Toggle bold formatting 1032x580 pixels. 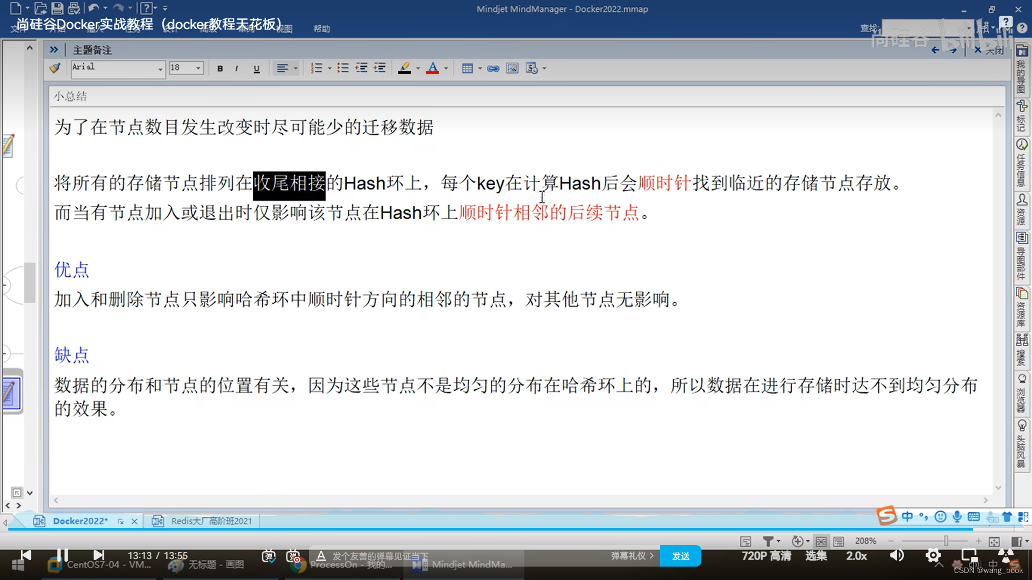[220, 68]
